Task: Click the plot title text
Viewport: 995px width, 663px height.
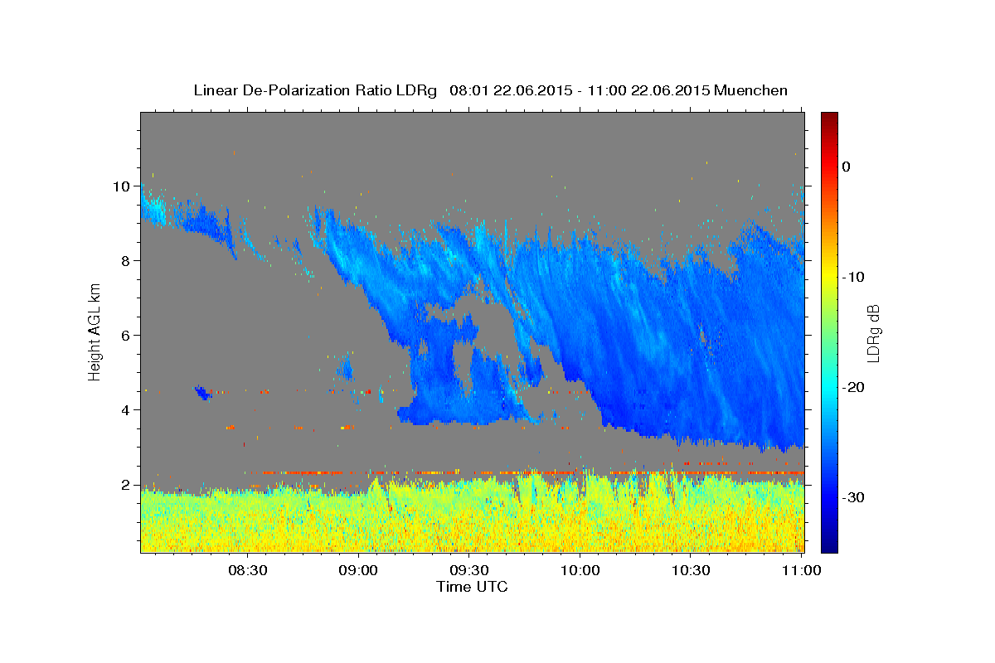Action: 490,90
